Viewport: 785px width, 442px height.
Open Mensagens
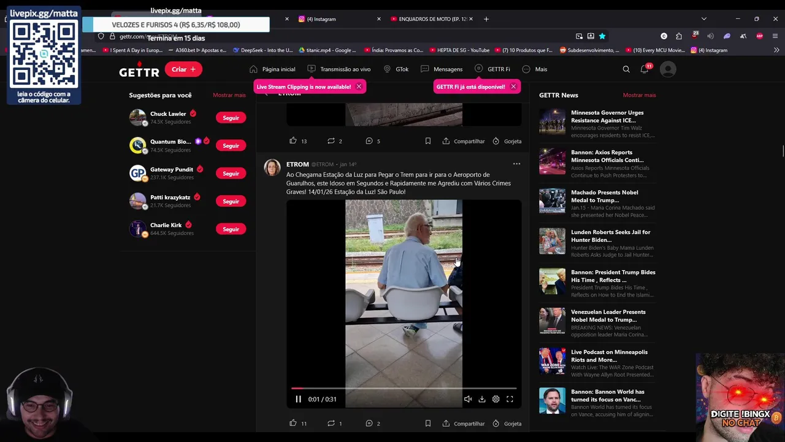pyautogui.click(x=442, y=69)
